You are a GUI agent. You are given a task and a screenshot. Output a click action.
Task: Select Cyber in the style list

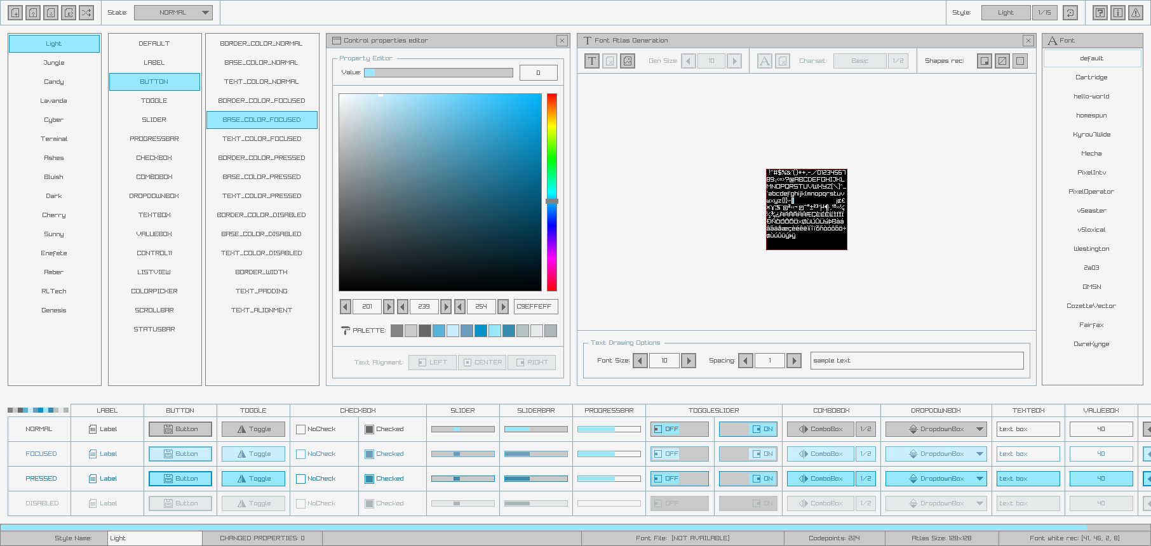tap(54, 120)
